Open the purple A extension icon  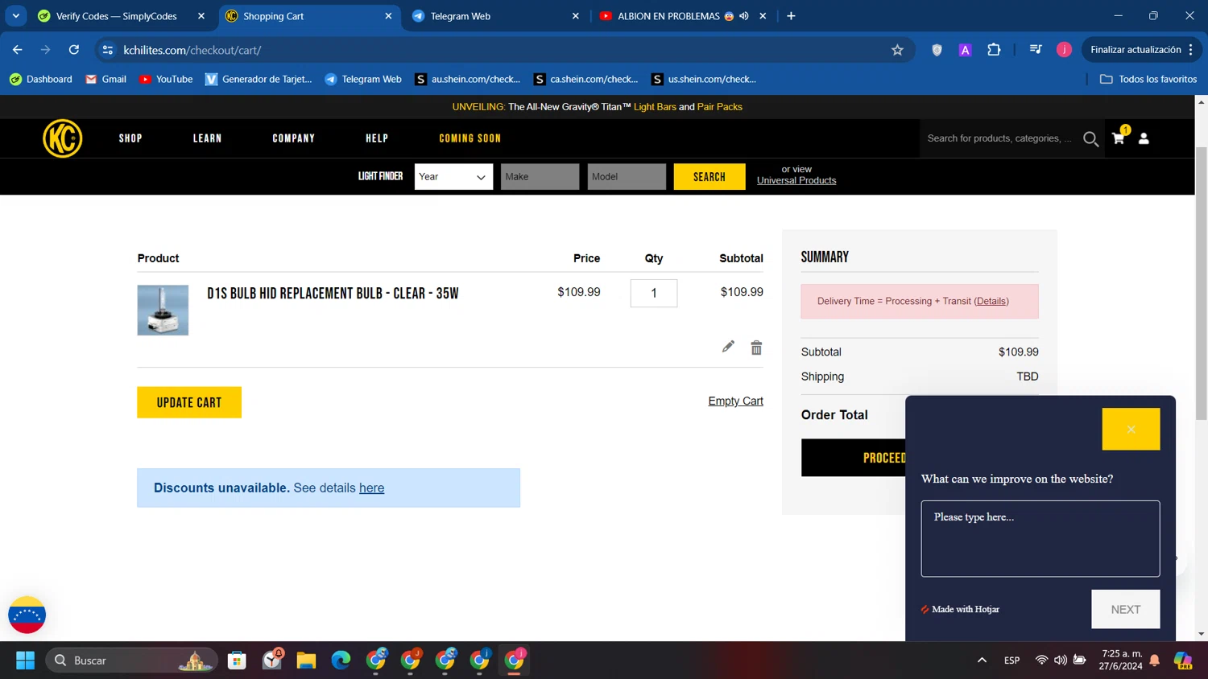tap(965, 50)
